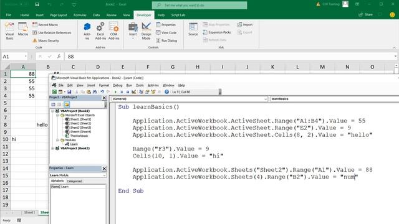This screenshot has width=399, height=224.
Task: Open COM Add-ins dialog
Action: (113, 31)
